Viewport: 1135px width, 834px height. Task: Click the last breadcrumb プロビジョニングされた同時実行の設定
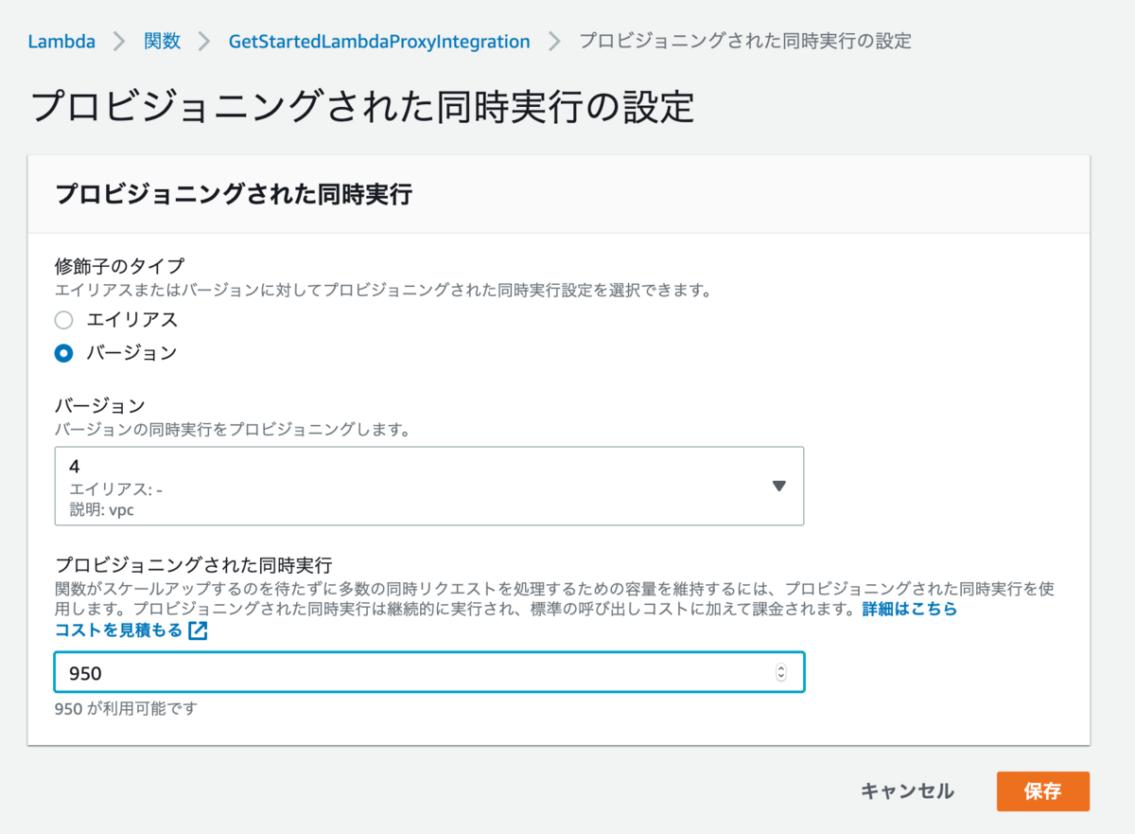click(x=745, y=42)
